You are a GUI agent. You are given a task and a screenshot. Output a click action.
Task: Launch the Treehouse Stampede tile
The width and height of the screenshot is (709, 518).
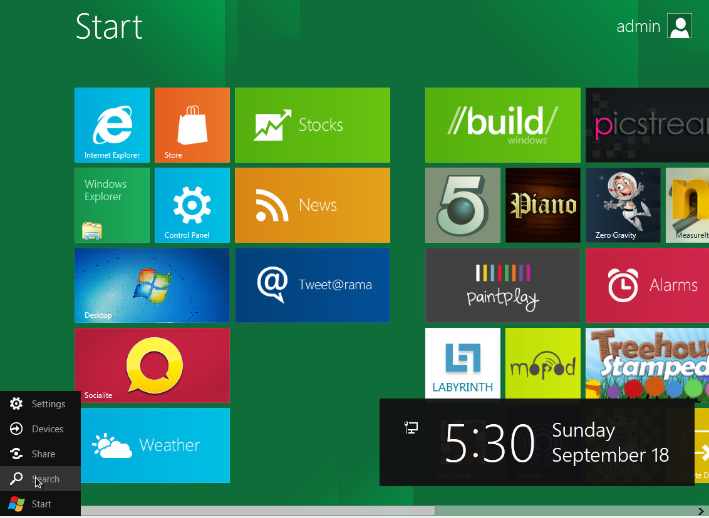pos(648,363)
